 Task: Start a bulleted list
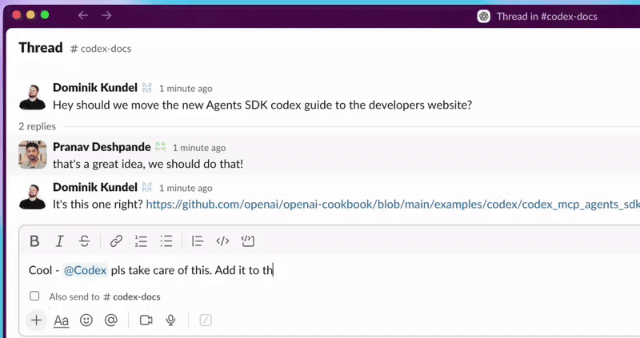[166, 241]
